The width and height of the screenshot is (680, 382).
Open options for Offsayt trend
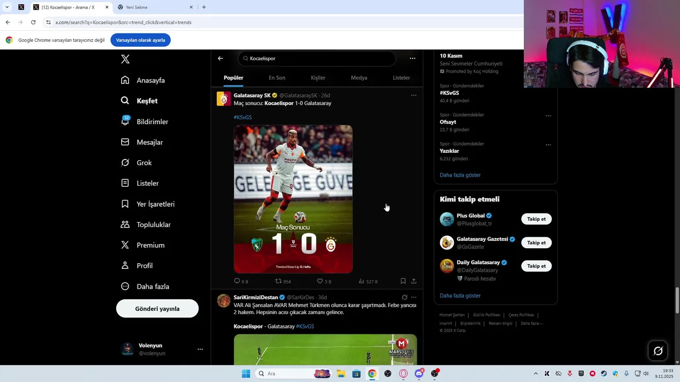click(548, 116)
